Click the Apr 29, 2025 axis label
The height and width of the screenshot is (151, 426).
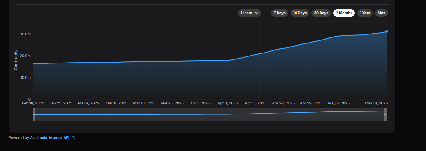tap(311, 103)
